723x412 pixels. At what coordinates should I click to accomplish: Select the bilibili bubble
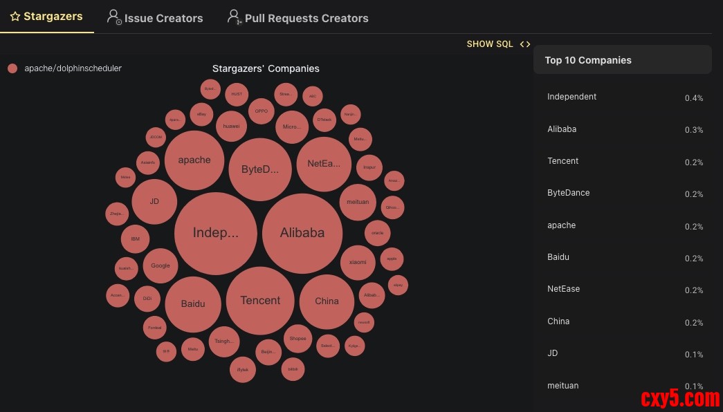(293, 369)
